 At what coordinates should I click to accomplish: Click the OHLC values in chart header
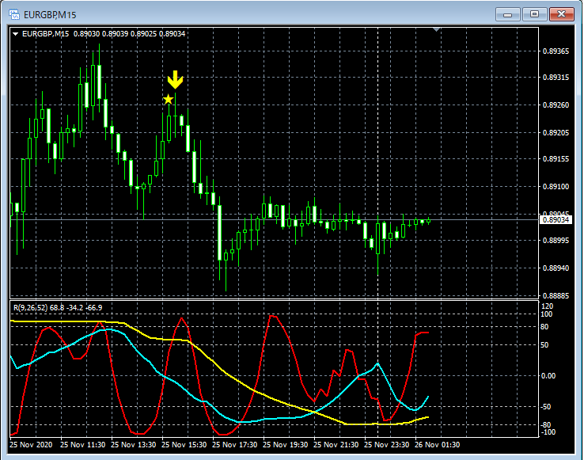[129, 33]
